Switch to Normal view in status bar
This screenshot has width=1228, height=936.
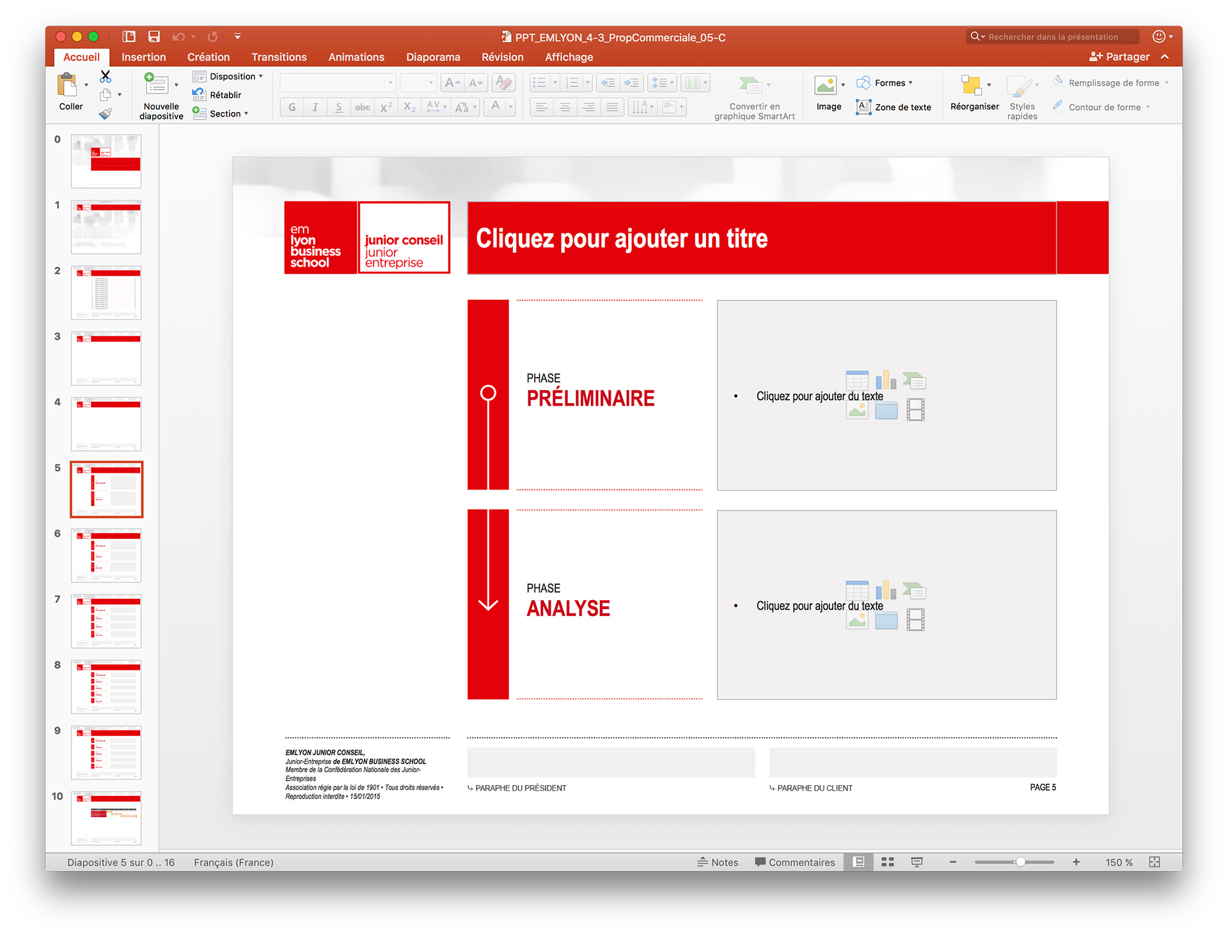pyautogui.click(x=859, y=862)
